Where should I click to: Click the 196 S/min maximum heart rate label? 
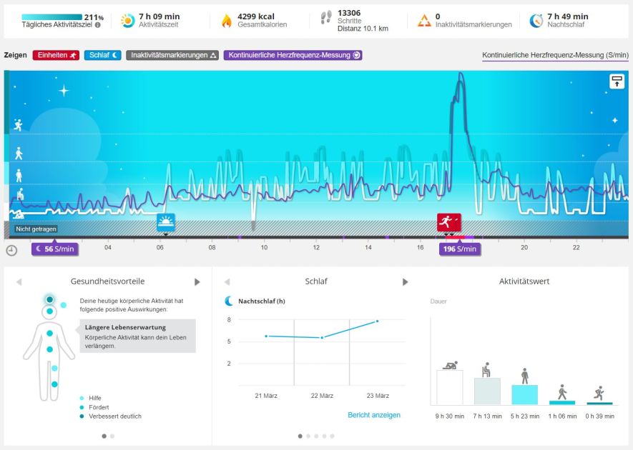[x=460, y=249]
